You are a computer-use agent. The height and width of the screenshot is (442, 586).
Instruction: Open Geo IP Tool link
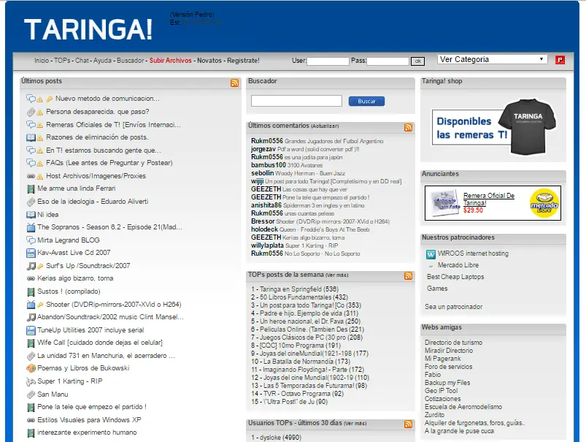click(x=441, y=390)
